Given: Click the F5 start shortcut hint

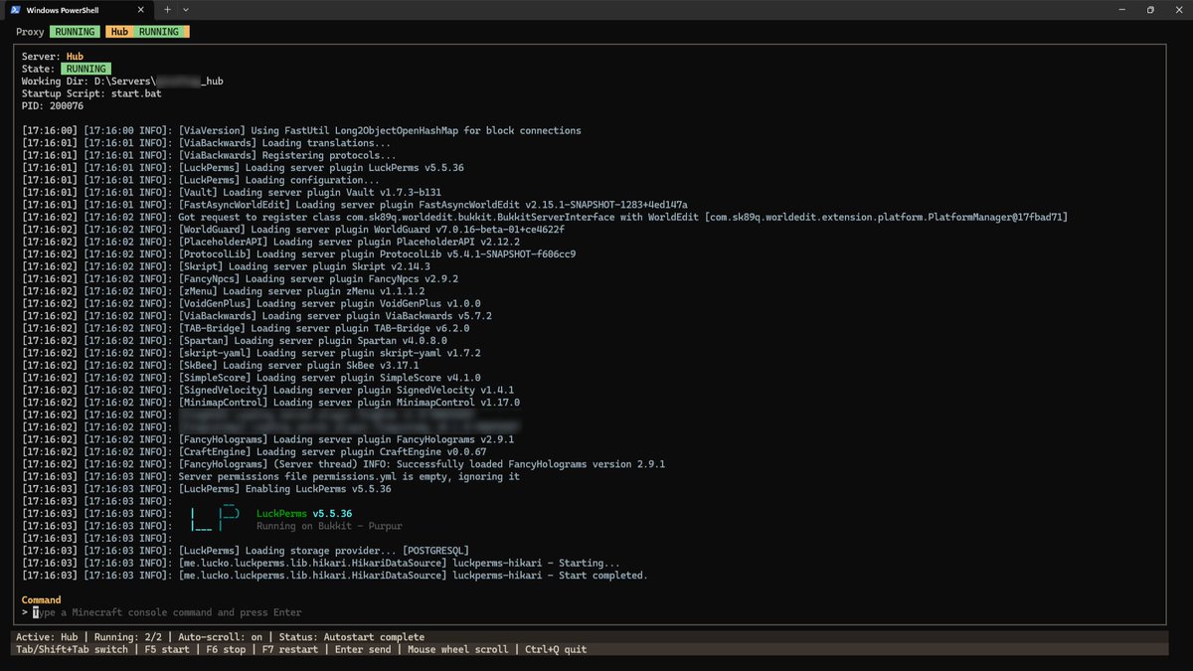Looking at the screenshot, I should (x=169, y=649).
